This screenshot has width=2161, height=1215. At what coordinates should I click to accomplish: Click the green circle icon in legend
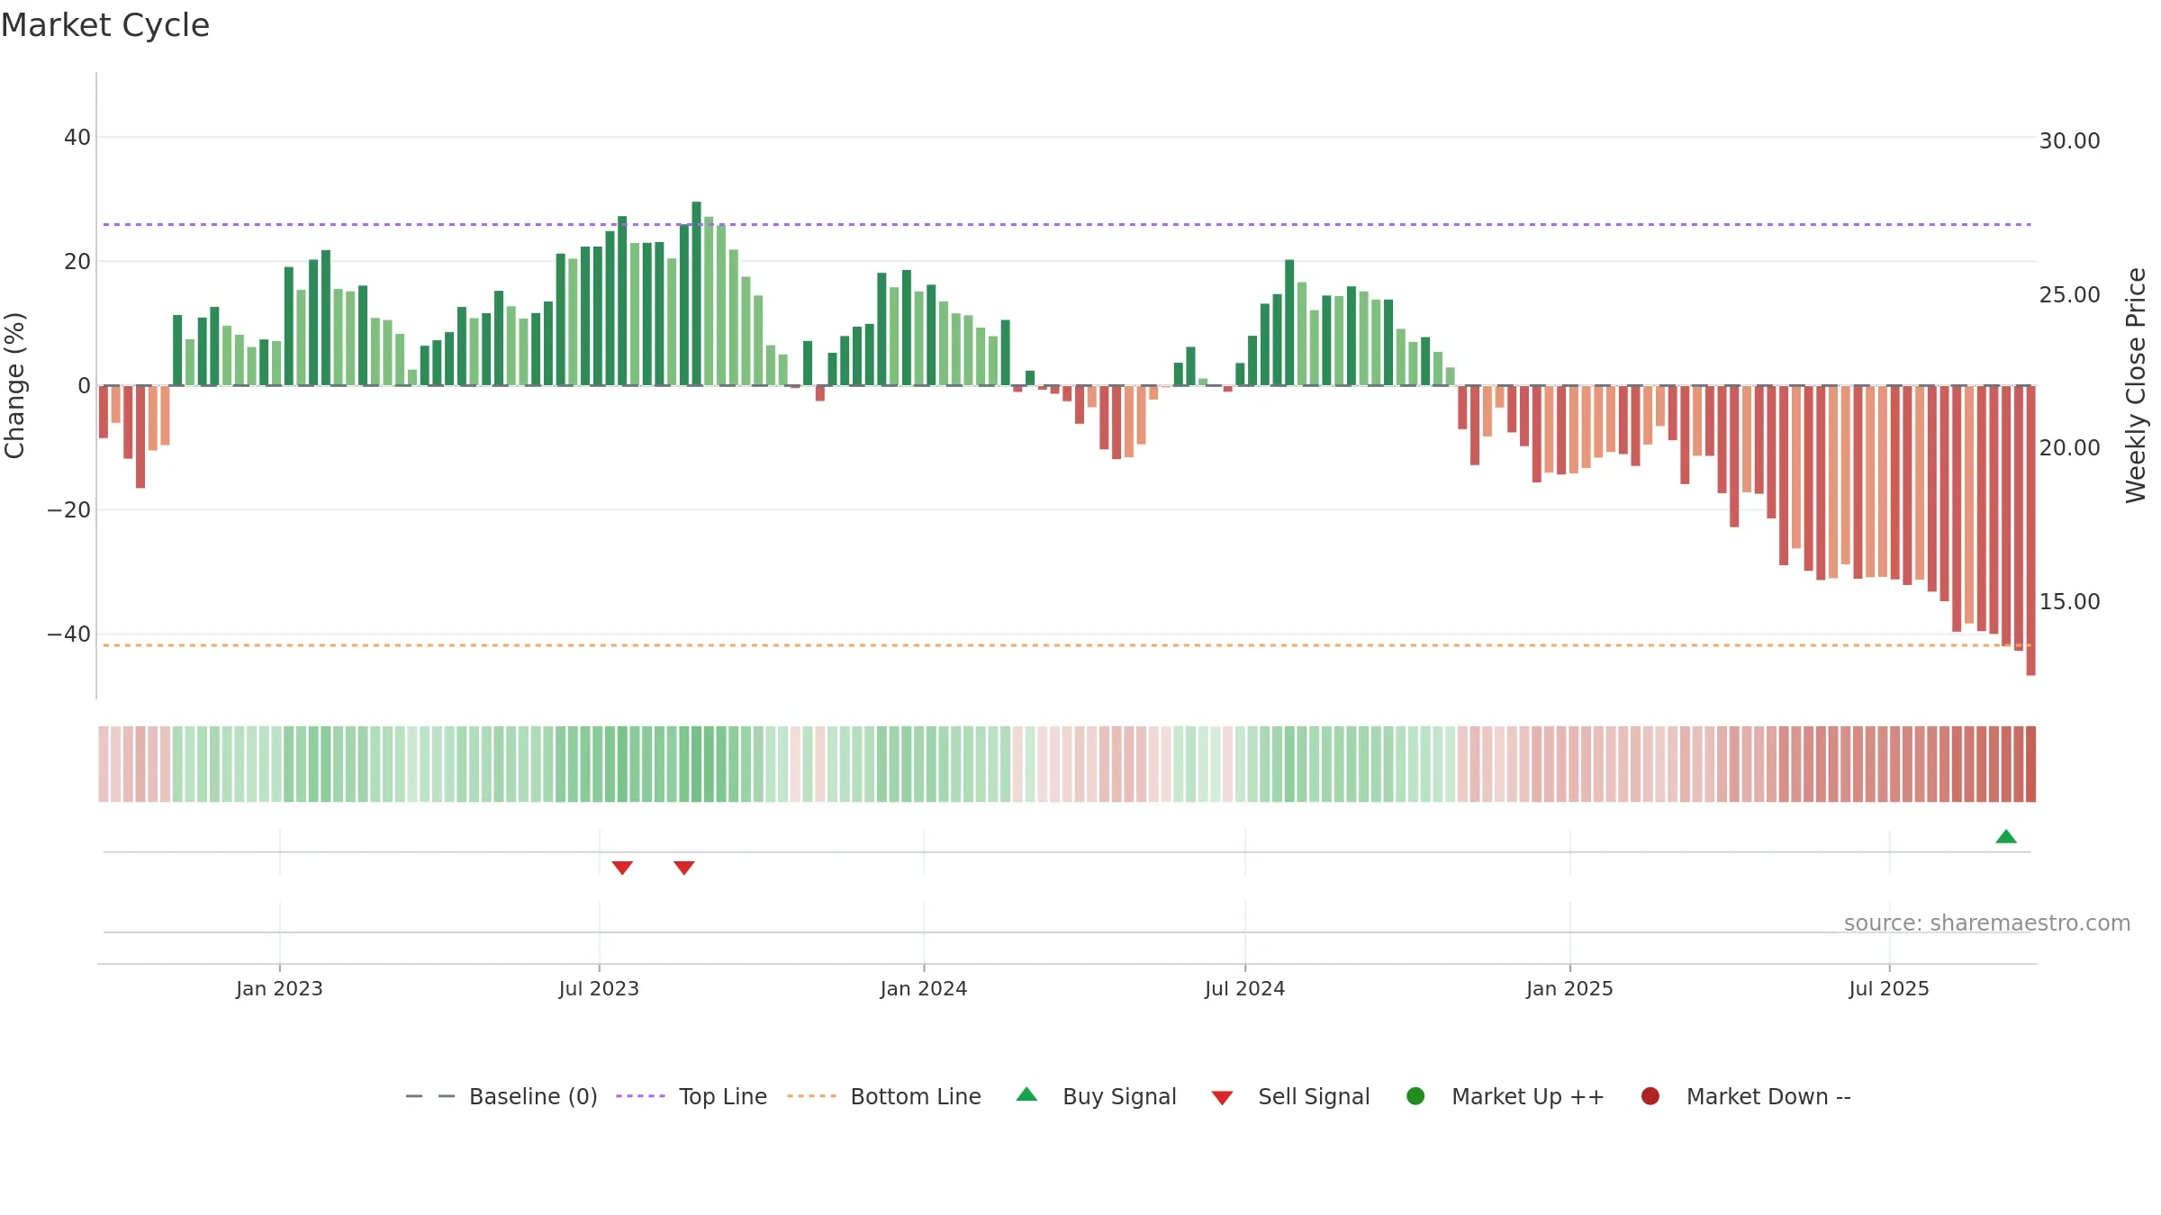tap(1415, 1096)
